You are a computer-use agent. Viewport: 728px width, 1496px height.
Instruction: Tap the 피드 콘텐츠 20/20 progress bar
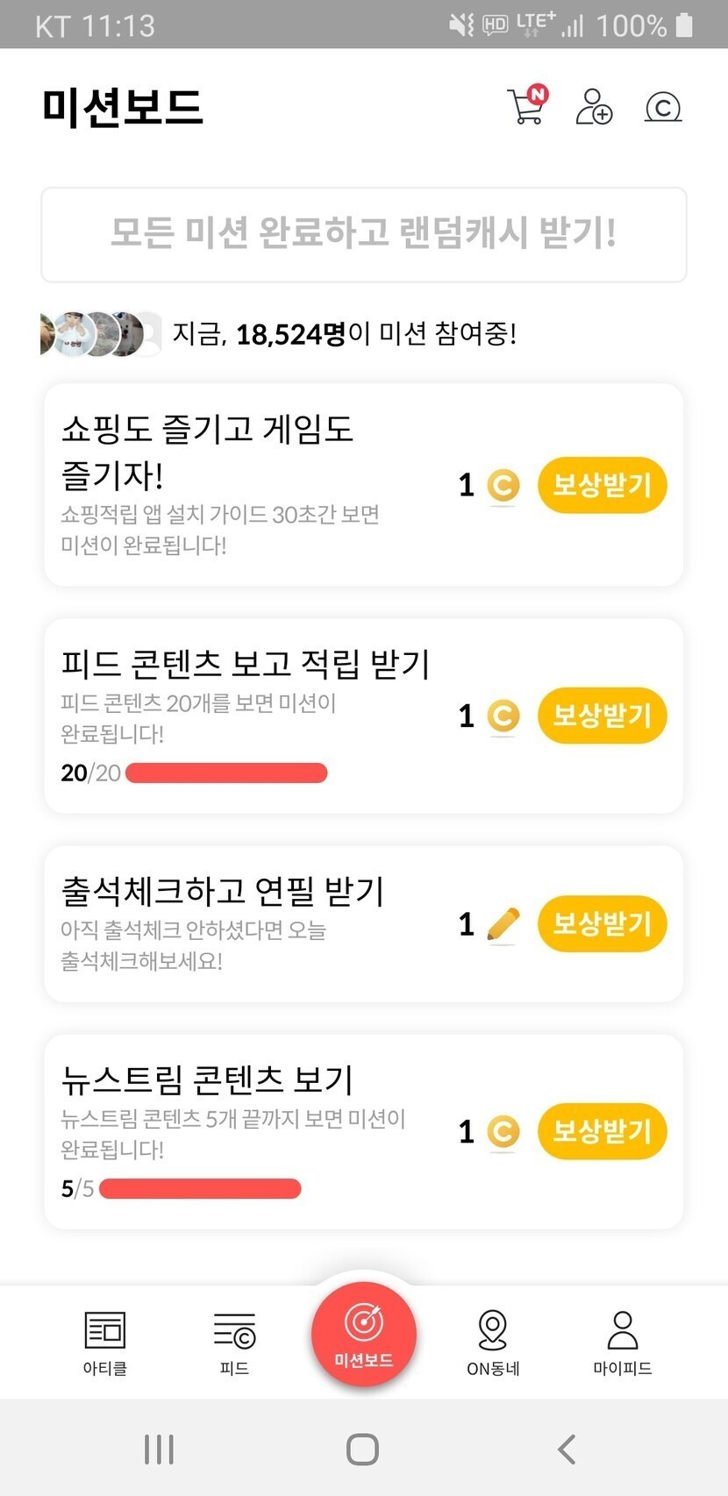226,773
